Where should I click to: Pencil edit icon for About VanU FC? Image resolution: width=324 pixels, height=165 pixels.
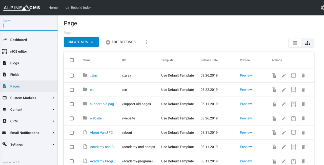click(x=284, y=133)
